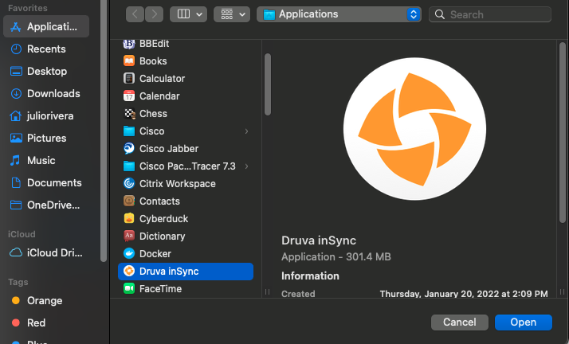Click the column resize handle beside Created
The image size is (569, 344).
[268, 291]
